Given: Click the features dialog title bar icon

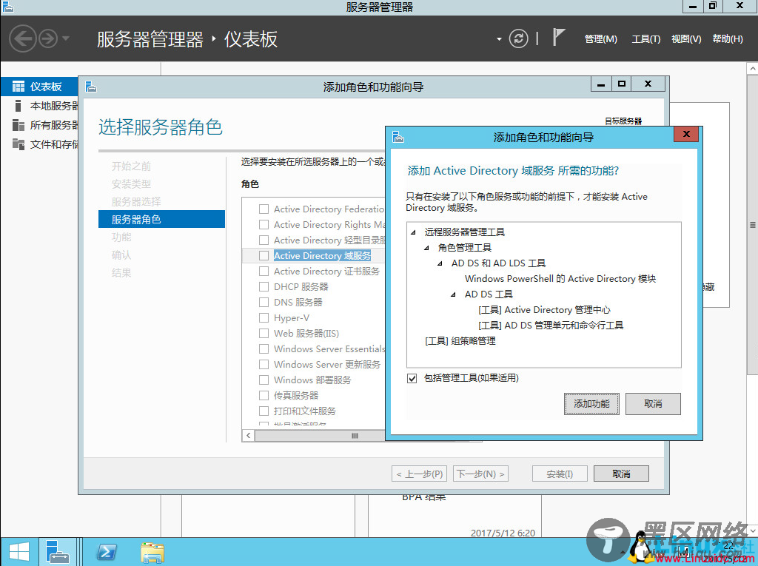Looking at the screenshot, I should [398, 137].
